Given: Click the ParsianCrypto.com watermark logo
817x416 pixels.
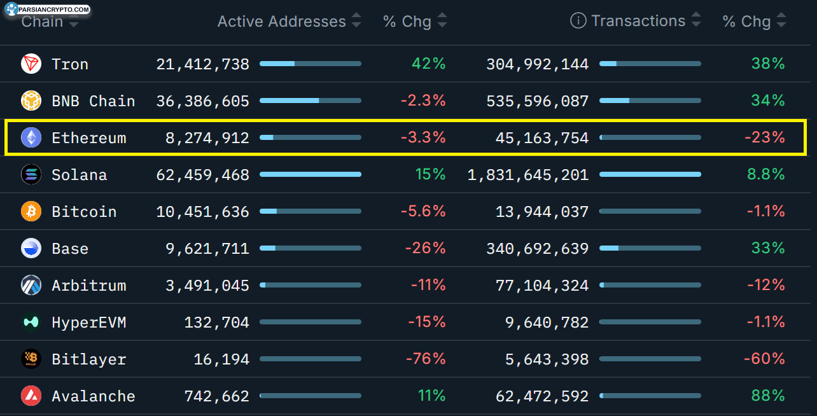Looking at the screenshot, I should (46, 9).
